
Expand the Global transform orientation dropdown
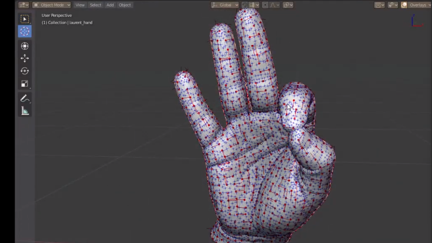225,5
